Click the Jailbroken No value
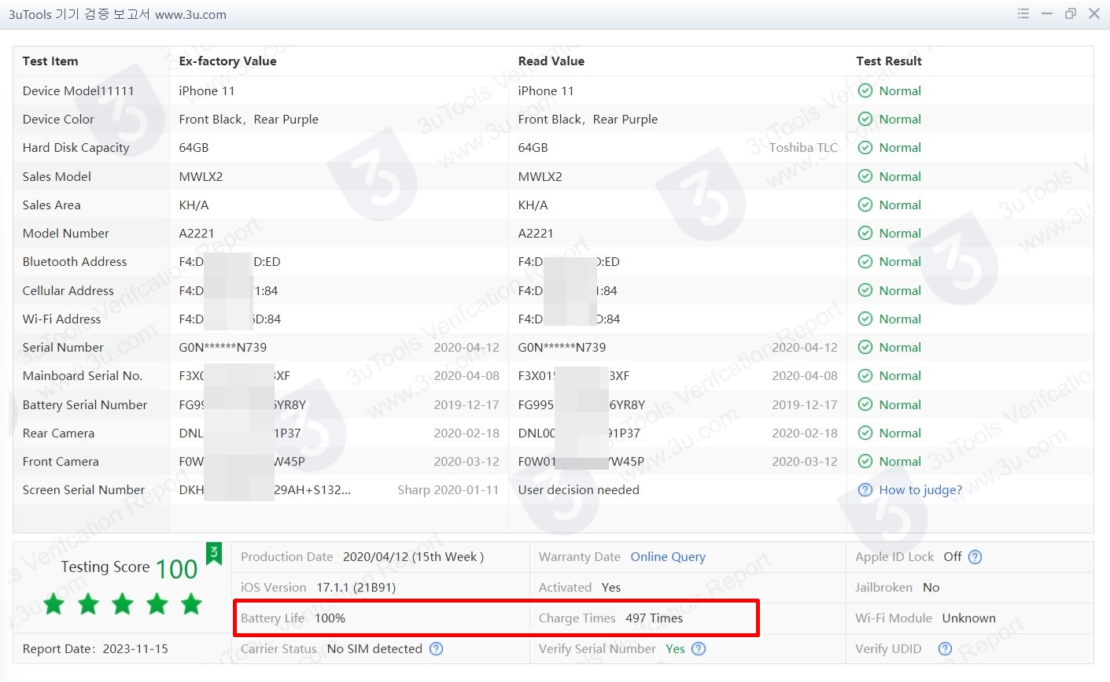This screenshot has width=1110, height=682. coord(931,588)
